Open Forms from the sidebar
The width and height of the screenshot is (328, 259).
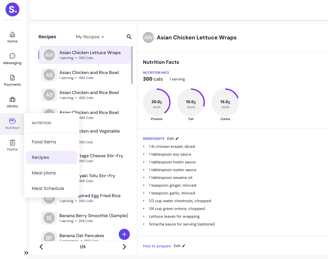tap(12, 145)
